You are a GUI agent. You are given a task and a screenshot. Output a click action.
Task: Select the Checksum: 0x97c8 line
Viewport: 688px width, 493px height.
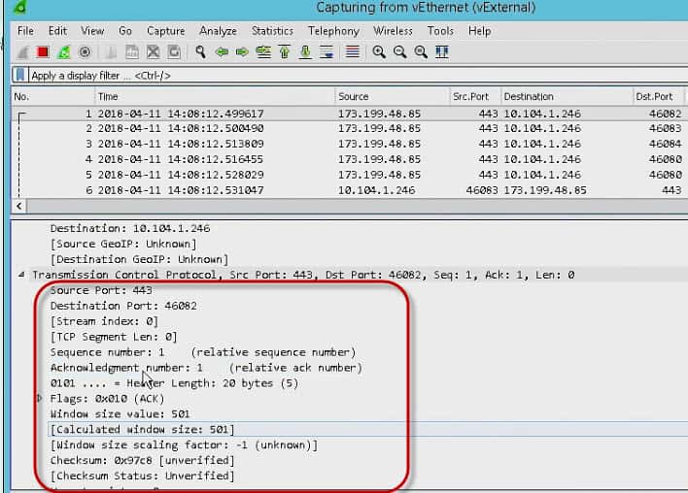coord(142,460)
